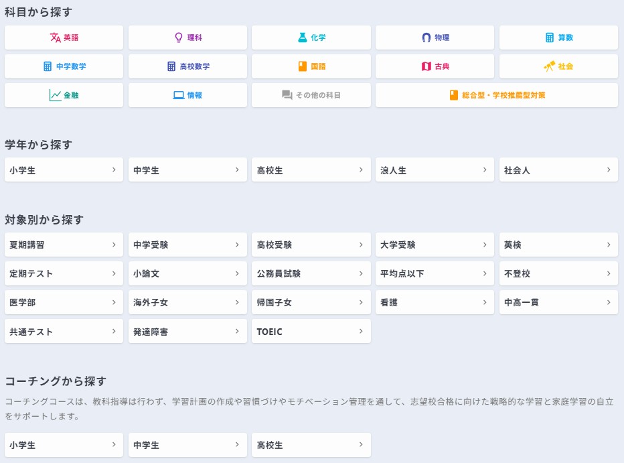This screenshot has width=624, height=463.
Task: Select 中学生 under コーチングから探す
Action: [x=187, y=445]
